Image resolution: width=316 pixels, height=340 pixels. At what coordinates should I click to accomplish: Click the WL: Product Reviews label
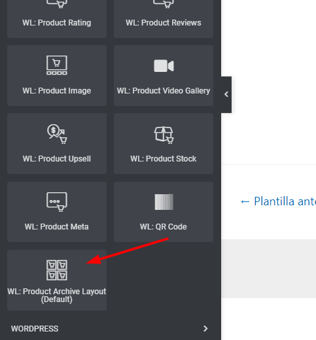click(x=164, y=23)
